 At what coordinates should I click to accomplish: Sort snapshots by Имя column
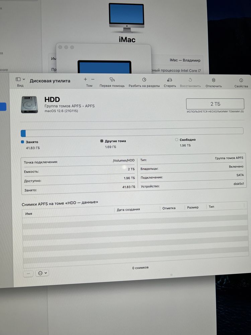[28, 213]
